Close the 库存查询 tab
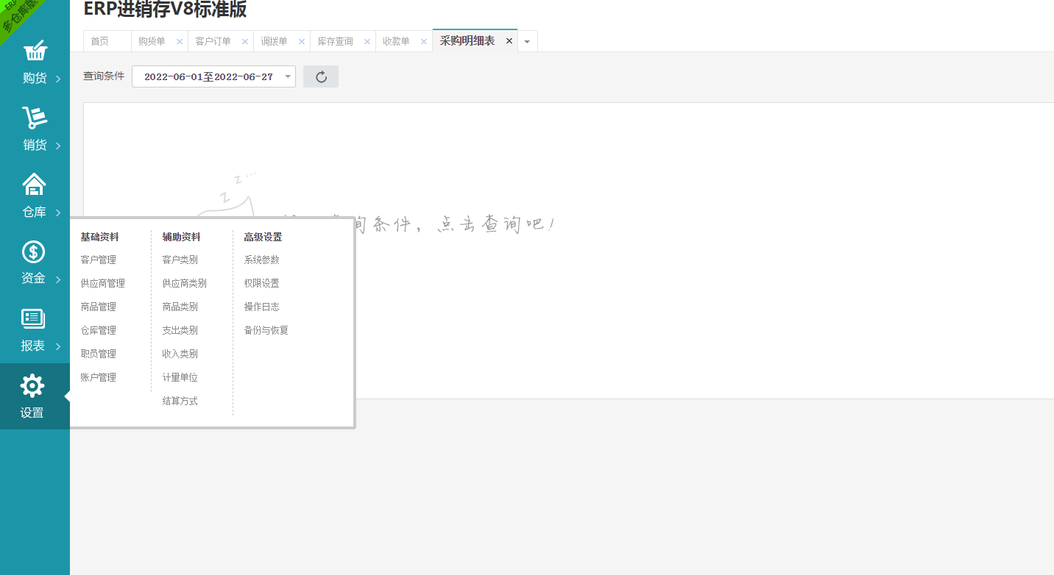 click(x=367, y=42)
